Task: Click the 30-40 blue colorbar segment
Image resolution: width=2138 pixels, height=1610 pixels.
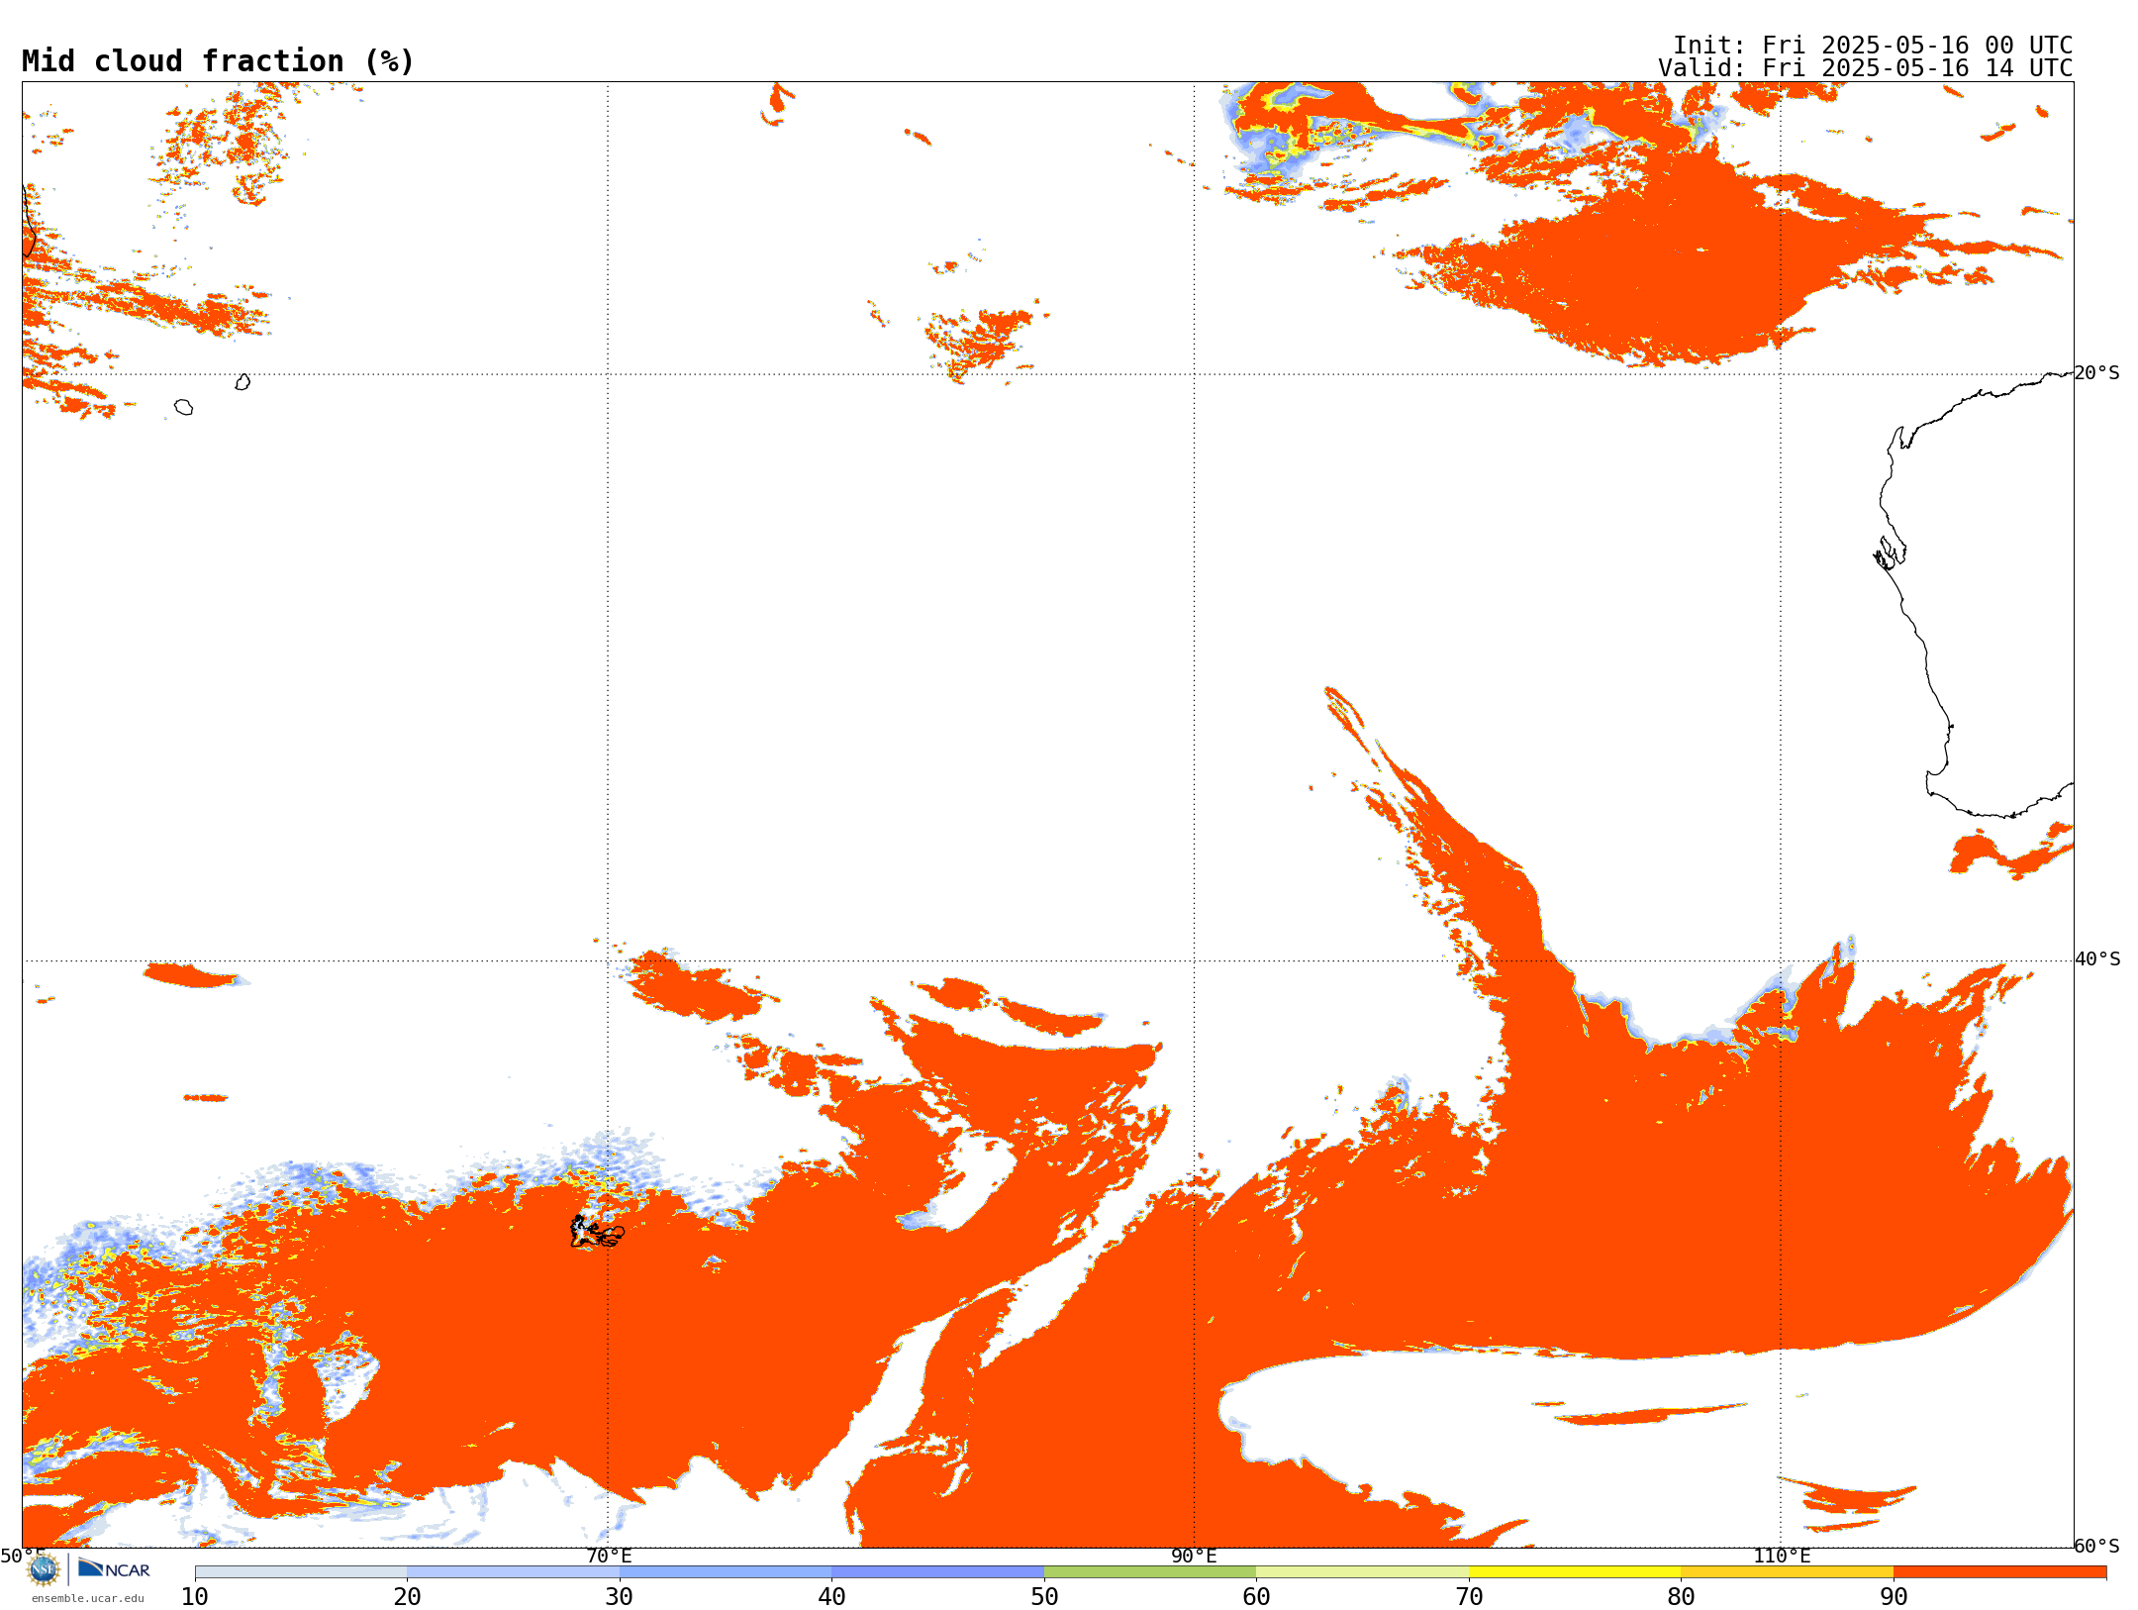Action: click(x=726, y=1572)
